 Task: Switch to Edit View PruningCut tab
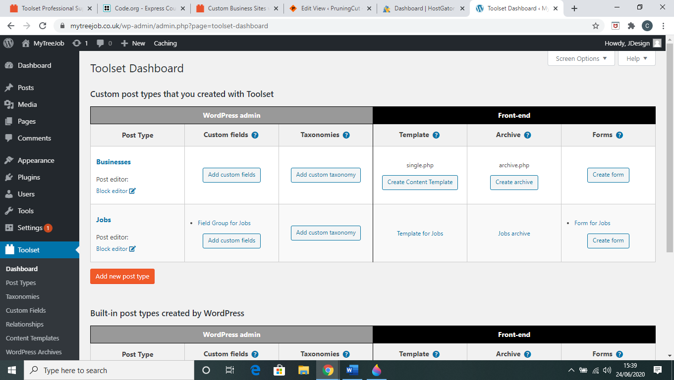pos(330,8)
